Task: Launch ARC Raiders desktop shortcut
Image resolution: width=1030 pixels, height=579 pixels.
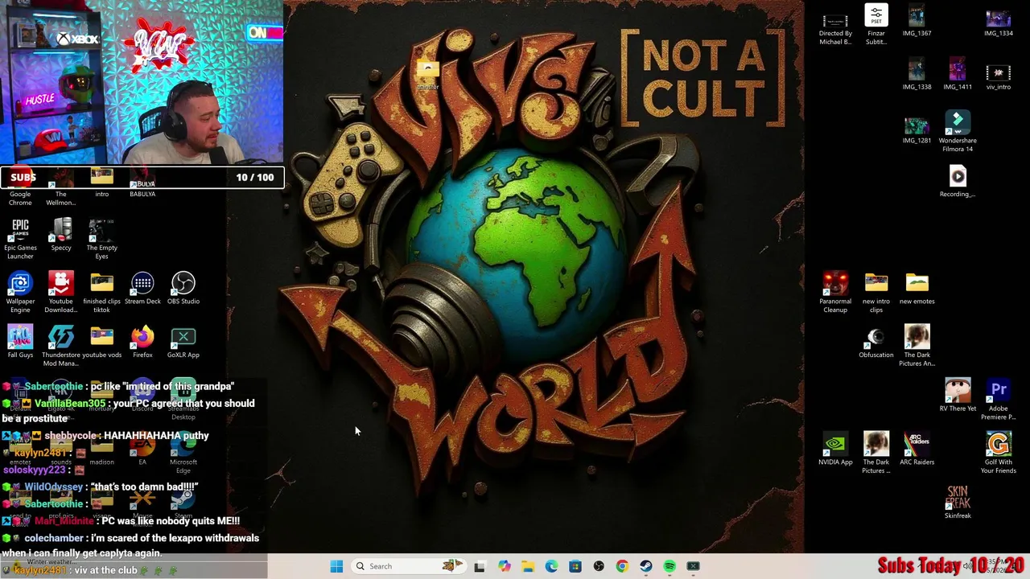Action: (x=917, y=449)
